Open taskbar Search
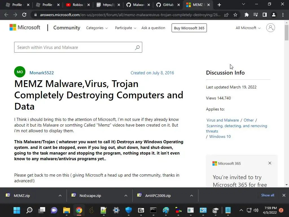Screen dimensions: 289x217 click(29, 210)
